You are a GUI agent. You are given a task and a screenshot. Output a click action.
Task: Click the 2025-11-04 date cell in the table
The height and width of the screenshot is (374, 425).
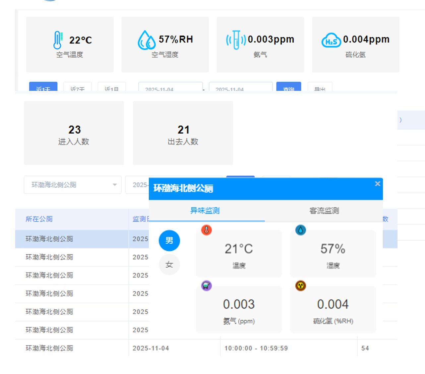[x=151, y=348]
